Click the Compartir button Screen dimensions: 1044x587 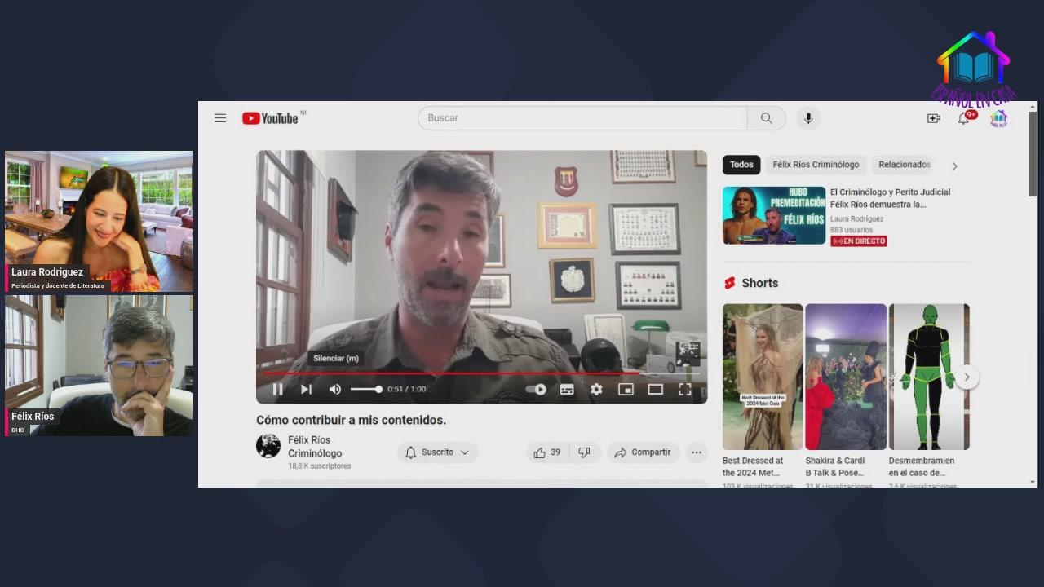pyautogui.click(x=643, y=452)
